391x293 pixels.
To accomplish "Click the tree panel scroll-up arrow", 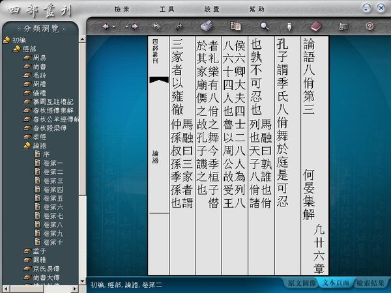I will [82, 39].
